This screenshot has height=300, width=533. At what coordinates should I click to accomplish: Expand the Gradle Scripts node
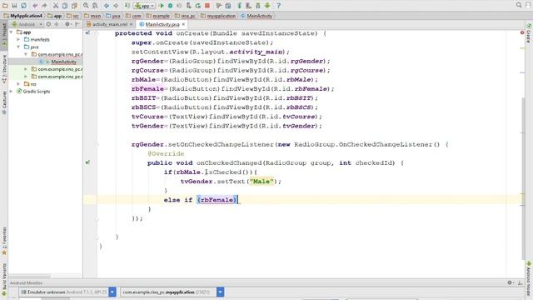pyautogui.click(x=11, y=91)
